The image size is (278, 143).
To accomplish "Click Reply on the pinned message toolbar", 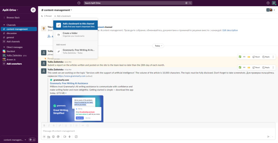I will coord(266,57).
